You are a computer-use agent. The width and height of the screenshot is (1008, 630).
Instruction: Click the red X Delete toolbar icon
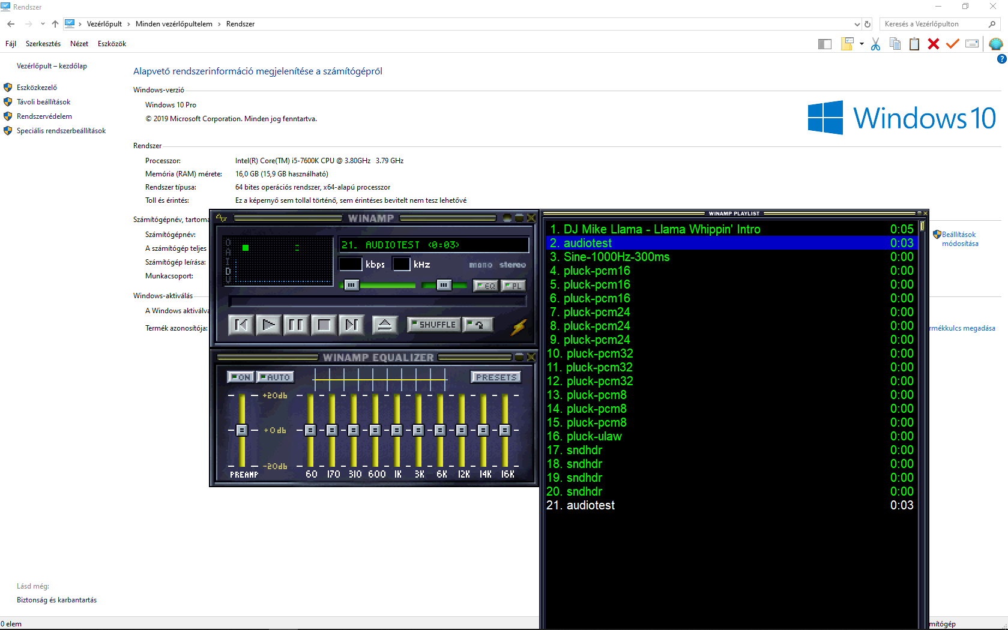tap(934, 44)
